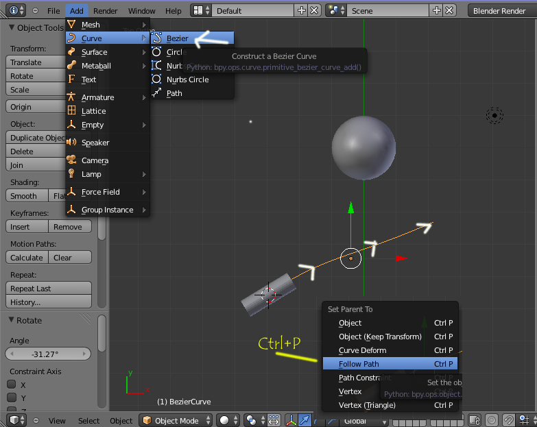
Task: Delete the current Scene
Action: click(449, 10)
